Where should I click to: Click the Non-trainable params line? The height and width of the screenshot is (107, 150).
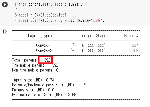coord(35,70)
